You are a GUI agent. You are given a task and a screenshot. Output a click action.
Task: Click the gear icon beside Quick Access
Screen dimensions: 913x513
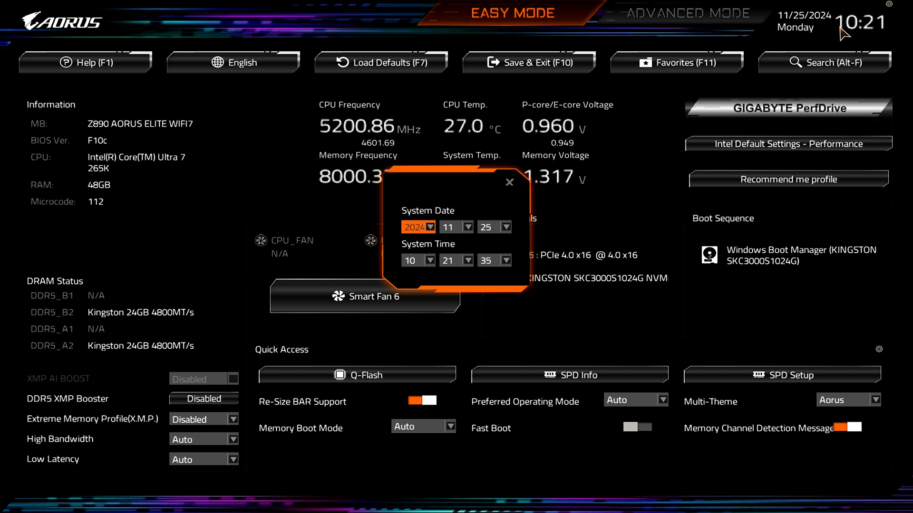tap(879, 349)
